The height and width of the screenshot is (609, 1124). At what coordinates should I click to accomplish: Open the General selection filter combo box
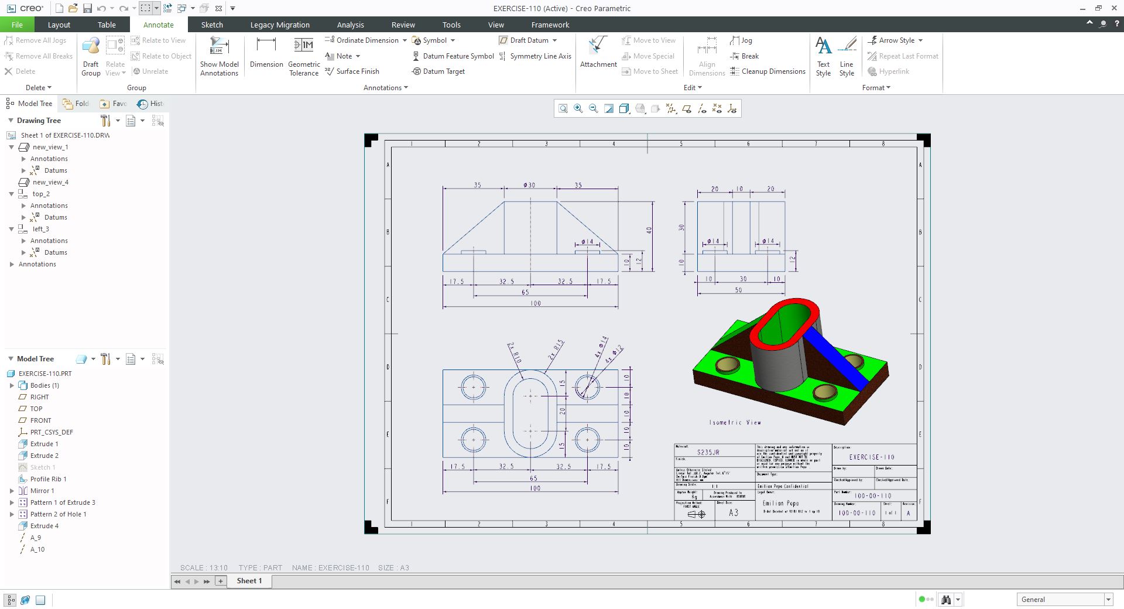(x=1064, y=600)
